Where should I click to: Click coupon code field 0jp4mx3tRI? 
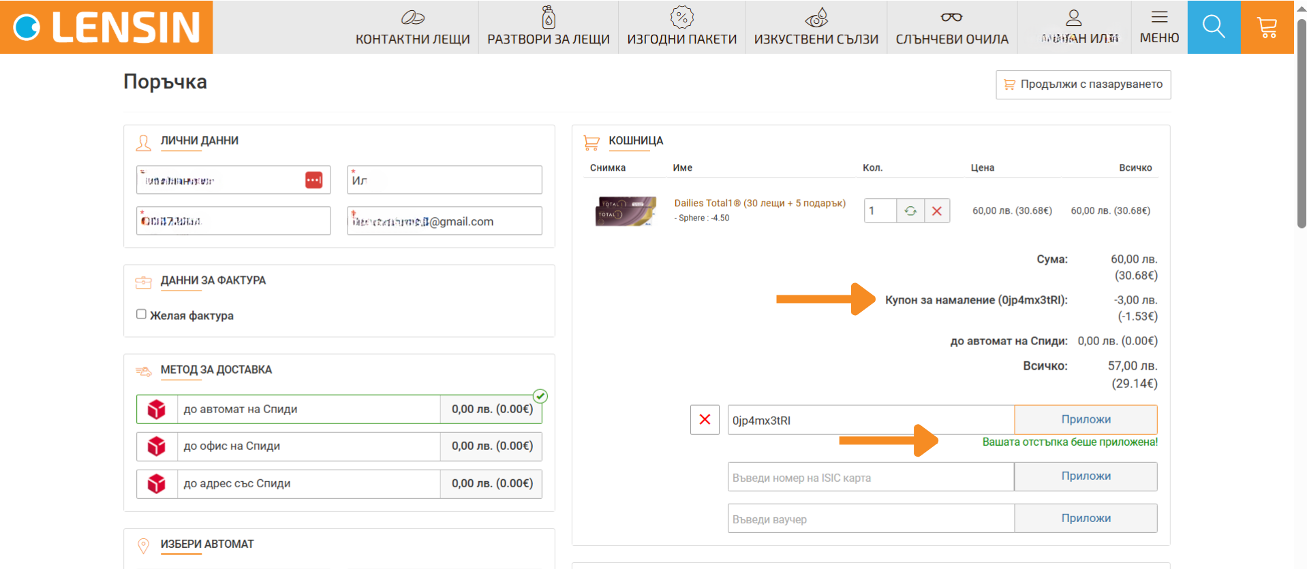coord(871,420)
